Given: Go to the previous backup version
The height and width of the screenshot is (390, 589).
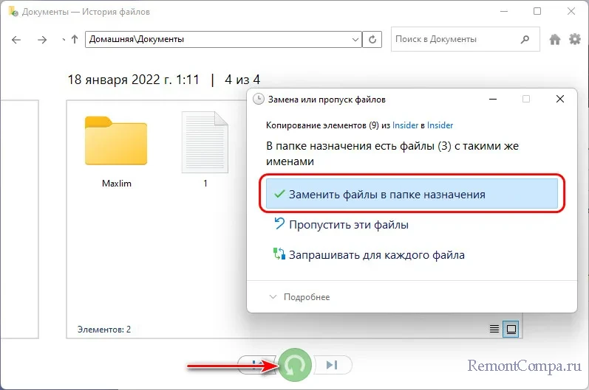Looking at the screenshot, I should coord(255,364).
